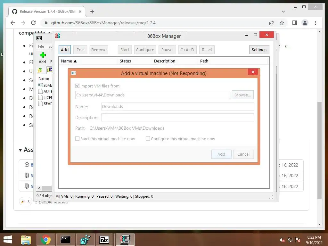The height and width of the screenshot is (246, 328).
Task: Select the AUTH file in 7-Zip list
Action: click(45, 91)
